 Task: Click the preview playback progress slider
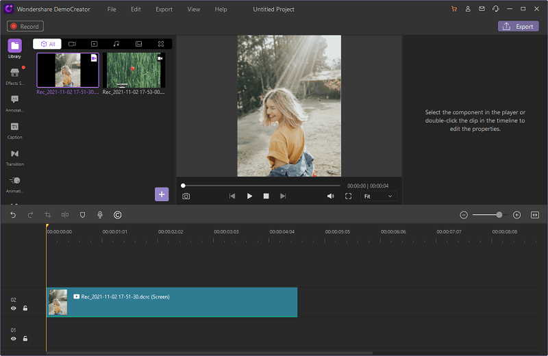pos(261,186)
